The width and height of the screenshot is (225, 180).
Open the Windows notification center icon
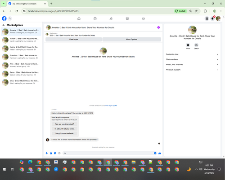219,169
